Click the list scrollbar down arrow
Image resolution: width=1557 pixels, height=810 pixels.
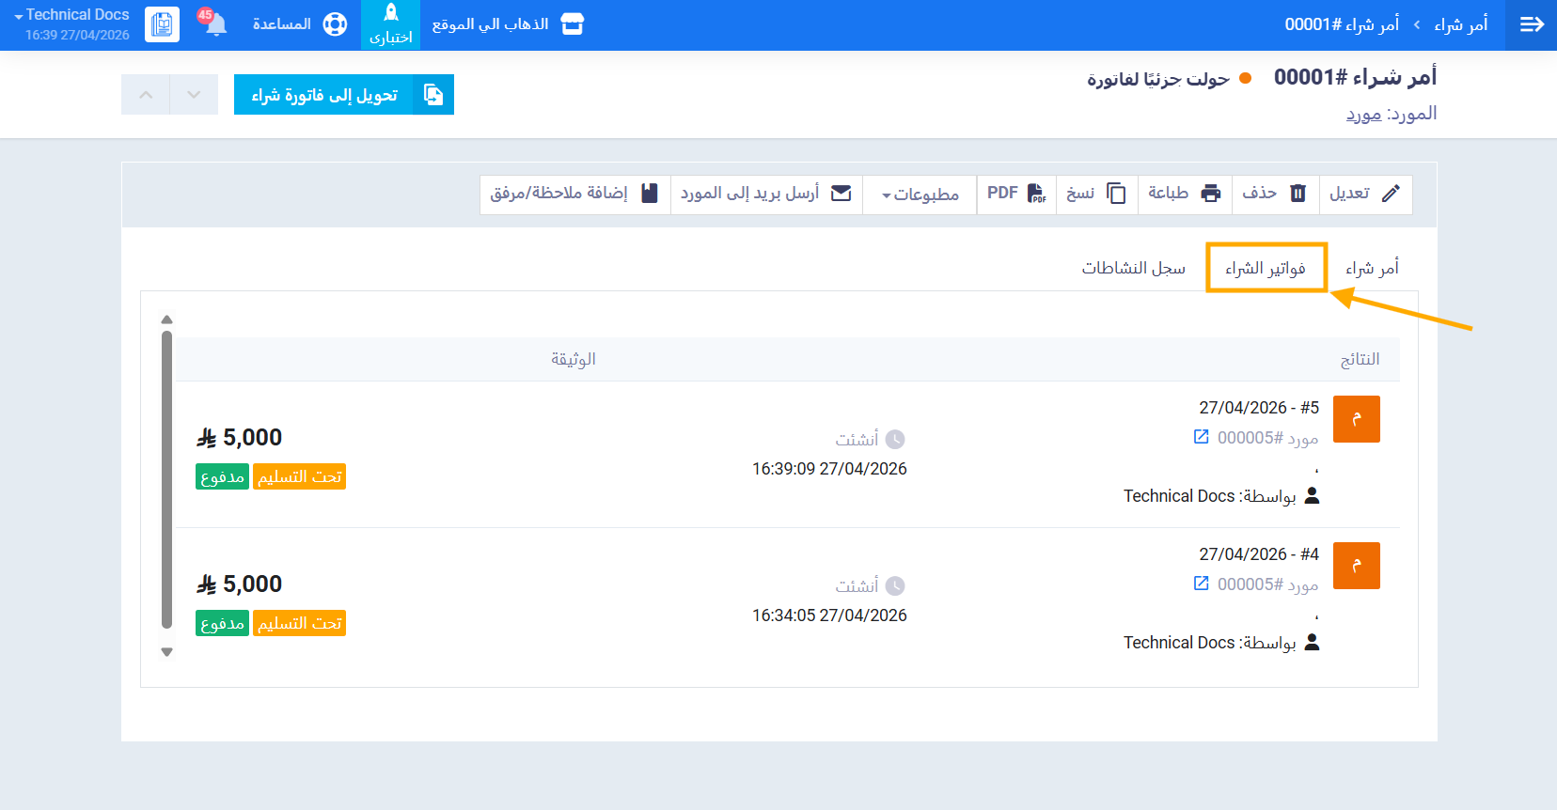pos(166,652)
